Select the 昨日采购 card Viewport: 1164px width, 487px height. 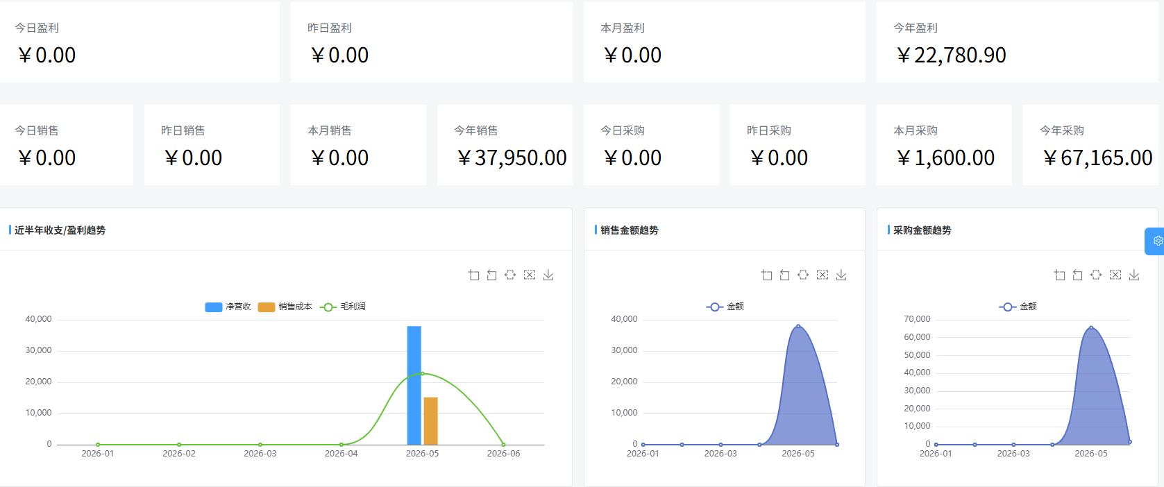click(798, 145)
